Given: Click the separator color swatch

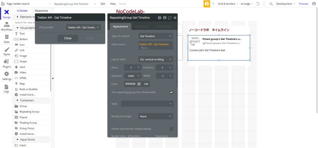Looking at the screenshot, I should point(139,84).
